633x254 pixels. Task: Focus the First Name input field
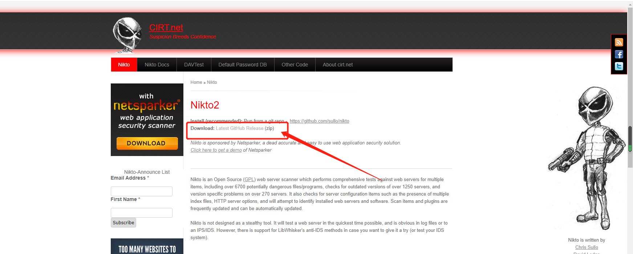click(142, 213)
